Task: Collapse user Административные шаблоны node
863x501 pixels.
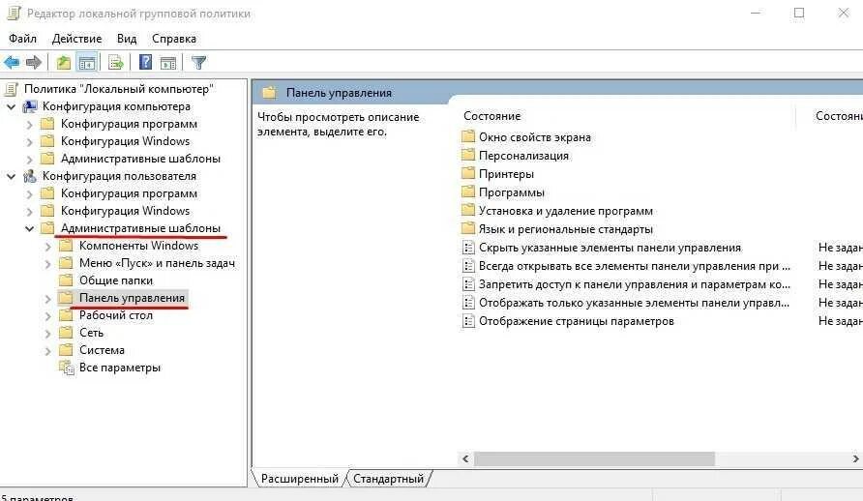Action: pos(30,229)
